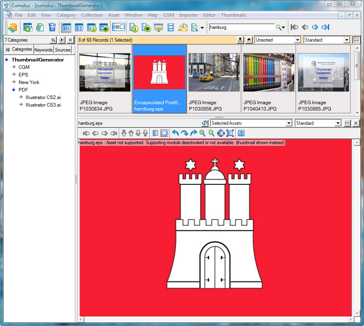
Task: Select Illustrator CS2.ai category
Action: click(43, 97)
